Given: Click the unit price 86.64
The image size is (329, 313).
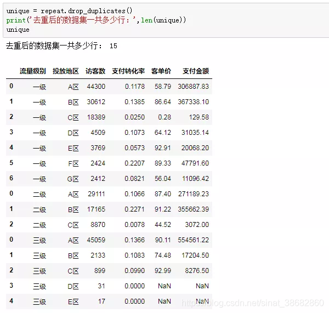Looking at the screenshot, I should [x=163, y=102].
